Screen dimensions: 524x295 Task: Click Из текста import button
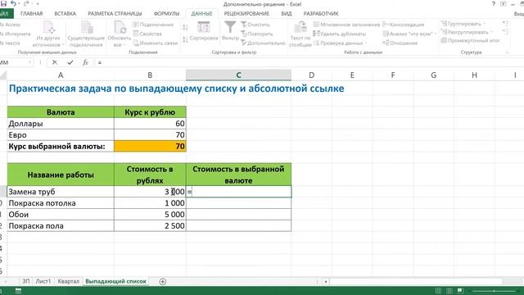pos(10,43)
